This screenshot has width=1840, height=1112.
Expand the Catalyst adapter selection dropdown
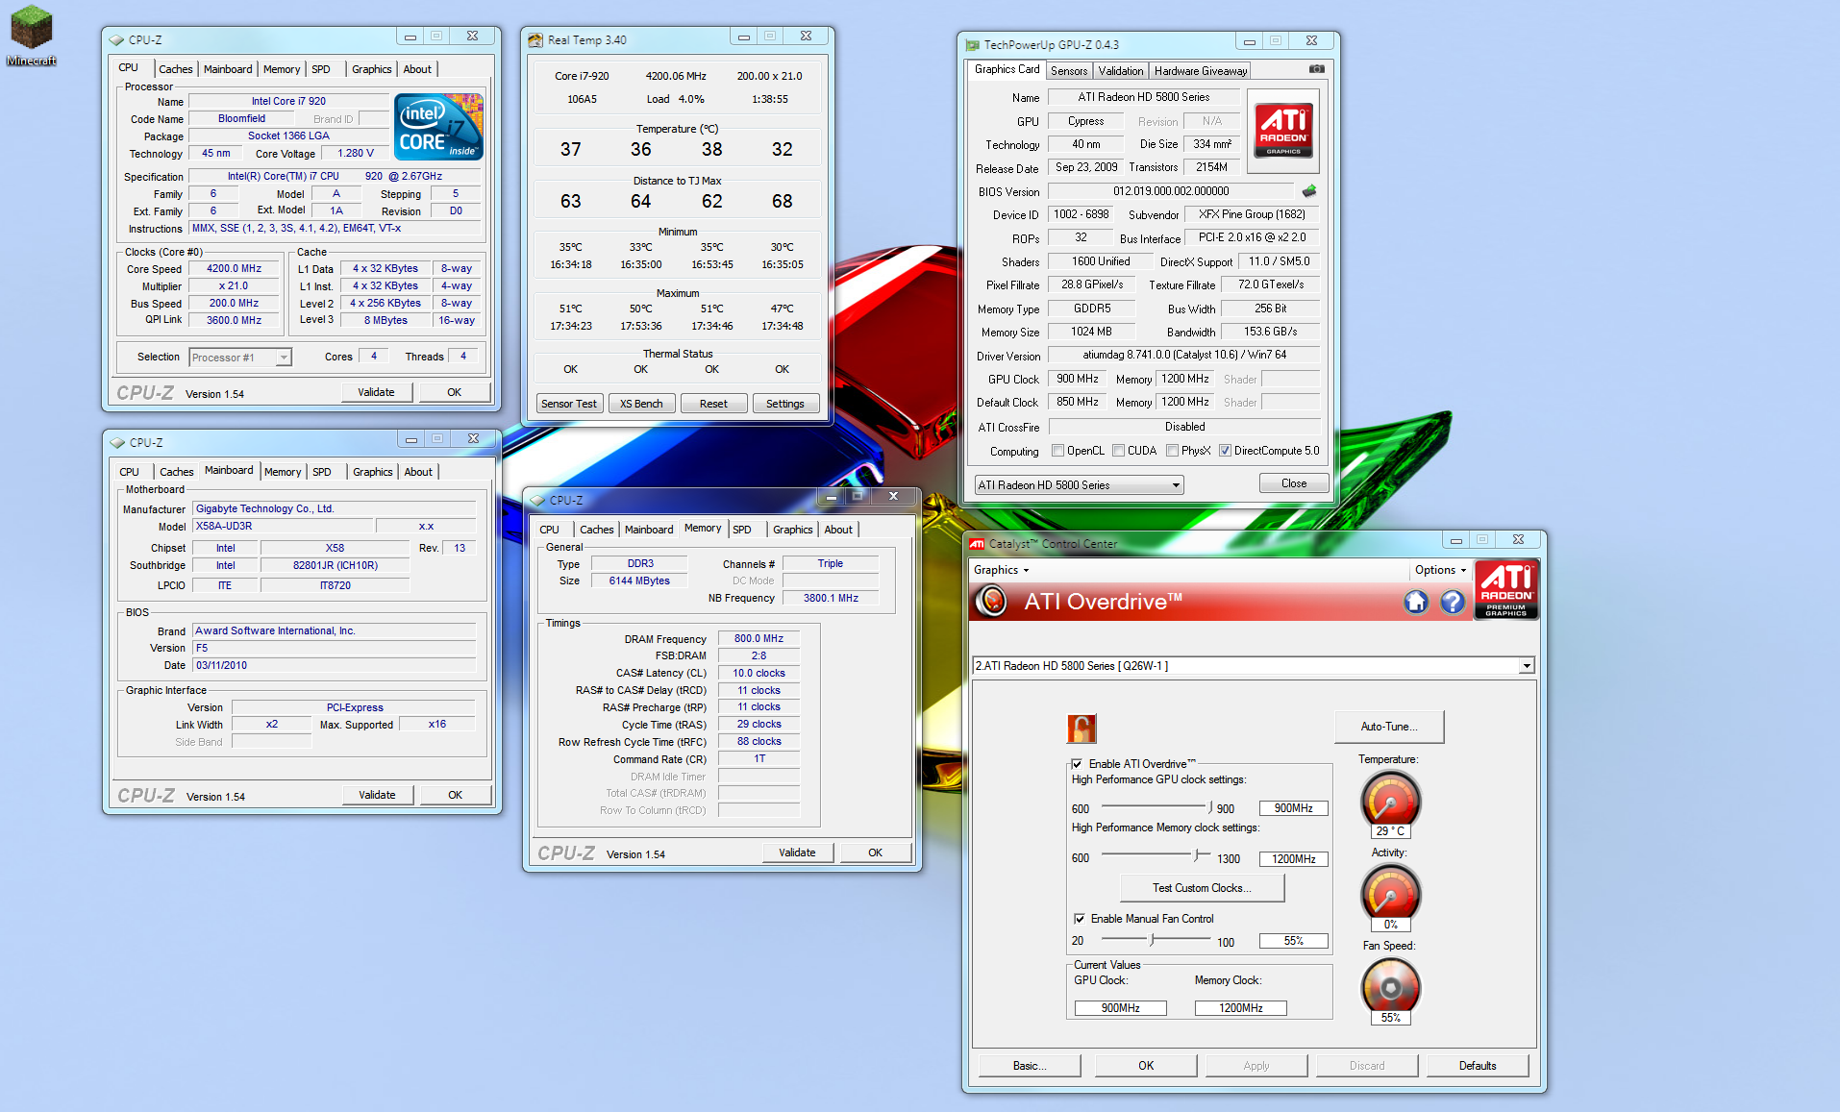1526,666
